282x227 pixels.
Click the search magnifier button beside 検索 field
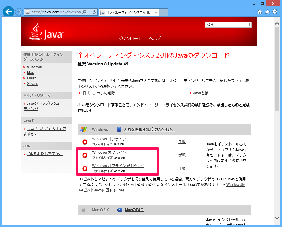click(249, 25)
